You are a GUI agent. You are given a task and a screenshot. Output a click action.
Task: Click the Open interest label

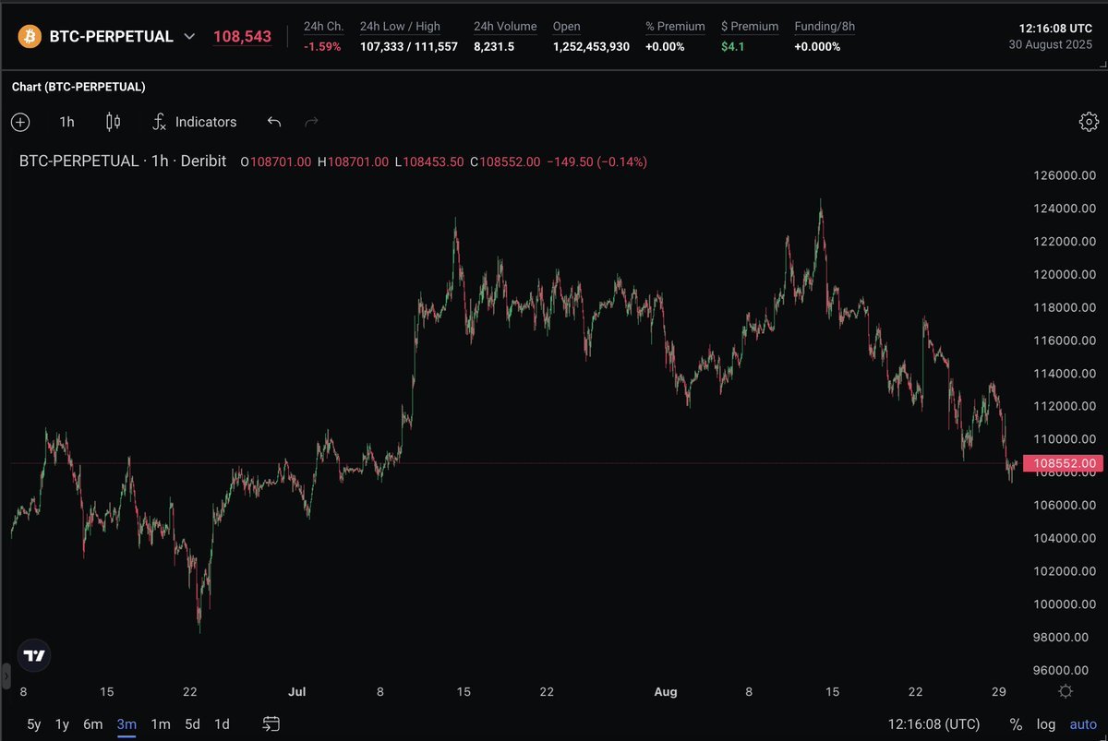coord(567,27)
